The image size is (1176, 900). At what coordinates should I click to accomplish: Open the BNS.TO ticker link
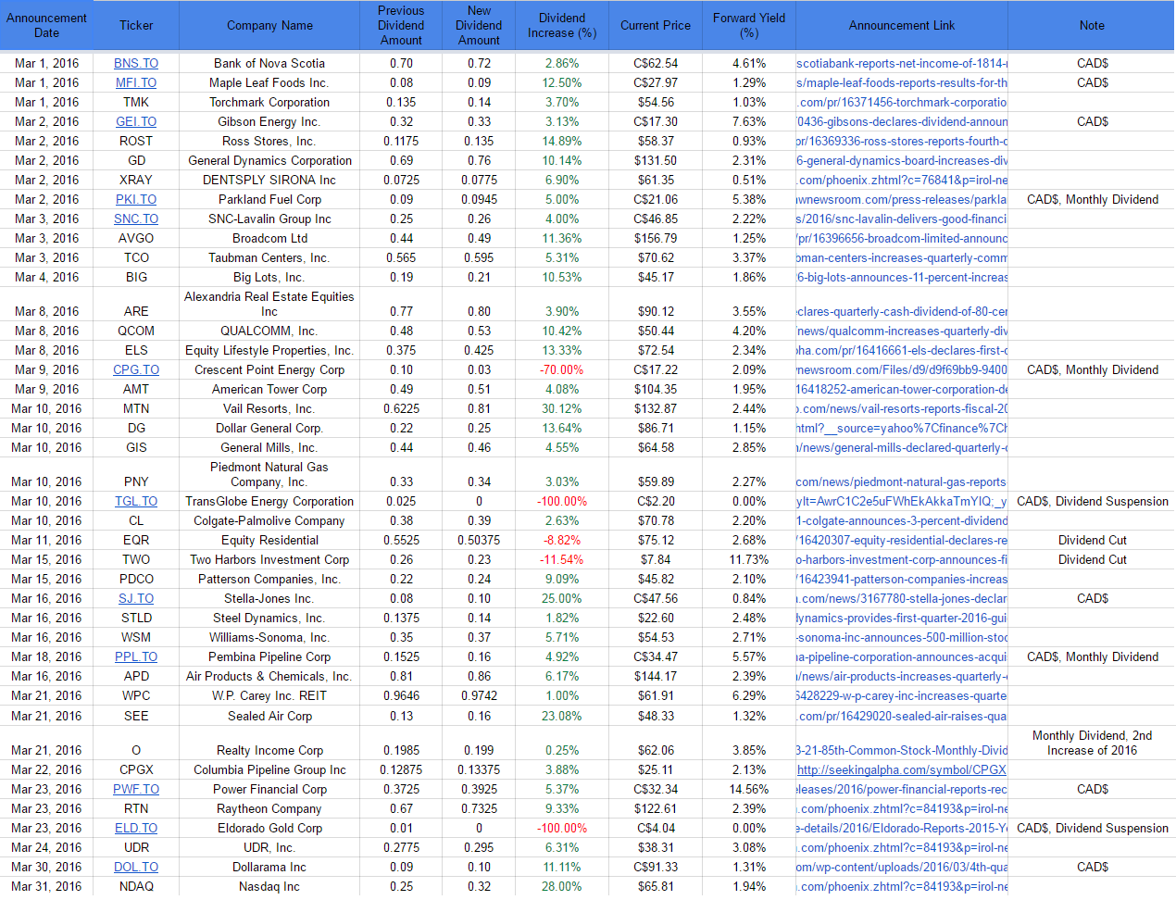click(x=136, y=63)
